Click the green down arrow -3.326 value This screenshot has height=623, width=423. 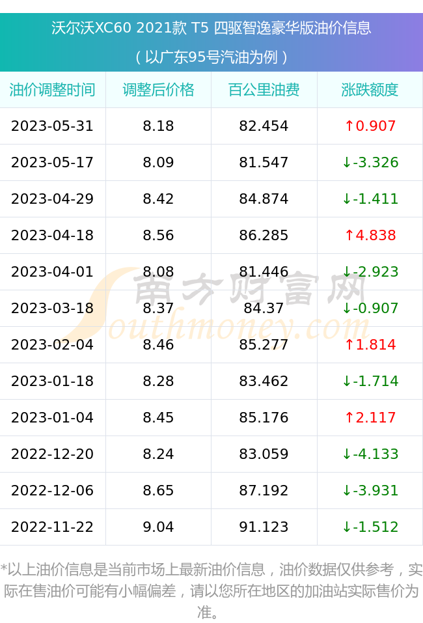coord(370,163)
